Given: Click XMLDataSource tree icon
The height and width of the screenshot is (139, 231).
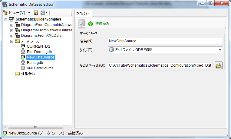Looking at the screenshot, I should pos(23,68).
